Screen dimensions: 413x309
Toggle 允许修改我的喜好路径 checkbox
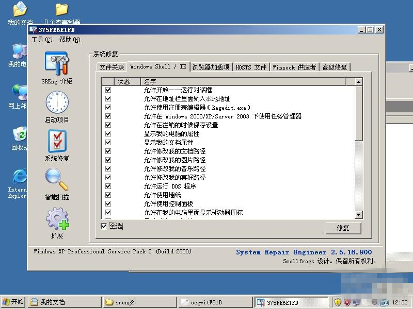pos(108,177)
